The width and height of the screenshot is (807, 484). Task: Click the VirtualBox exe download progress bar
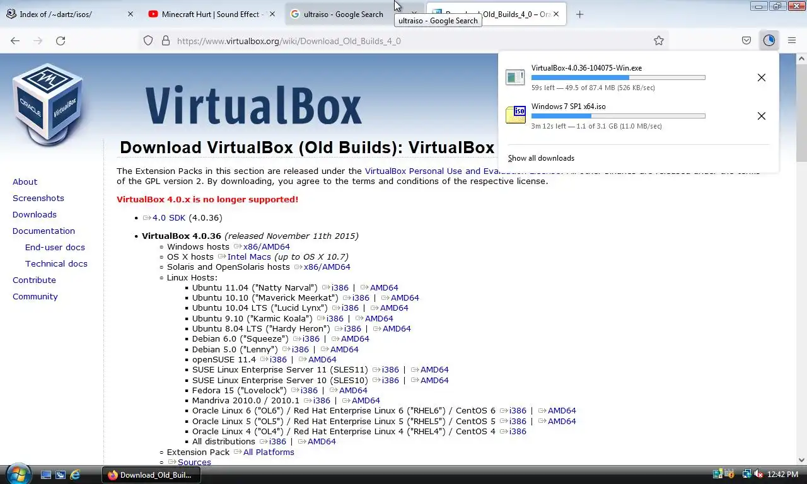618,78
